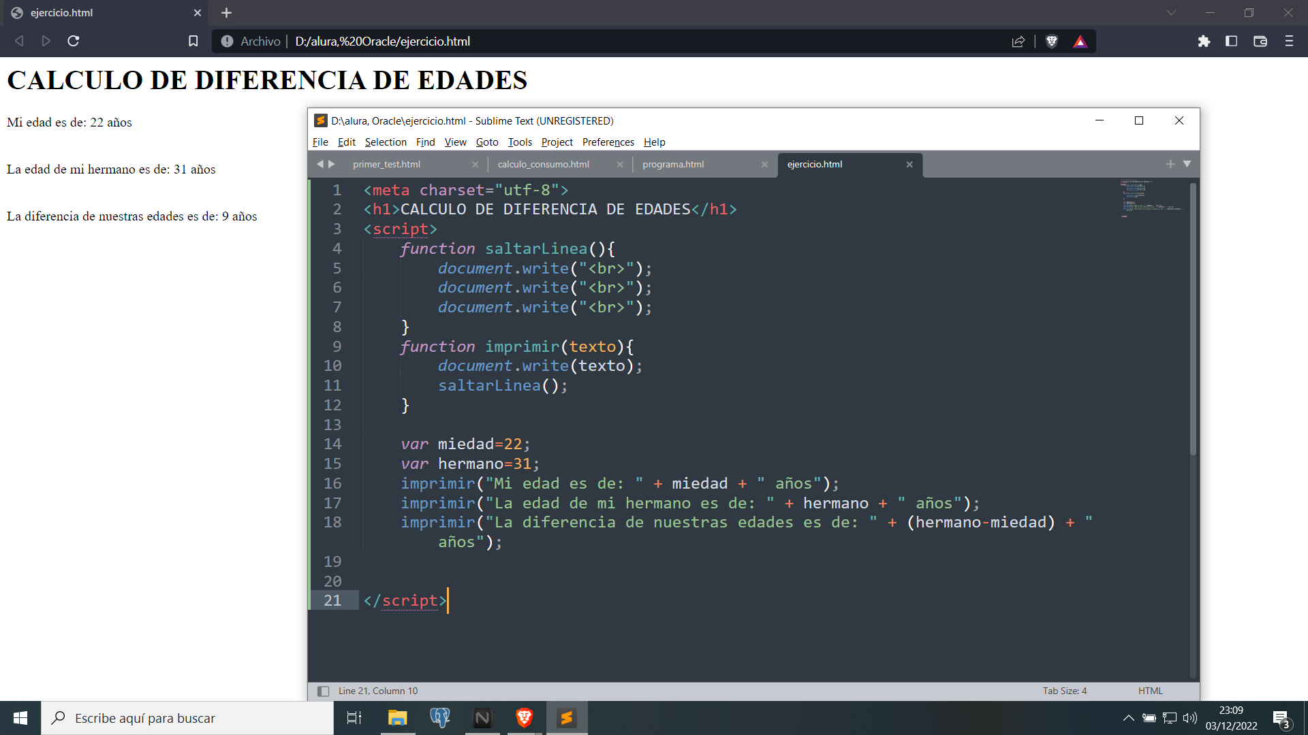Click line number 14 in gutter

point(332,444)
